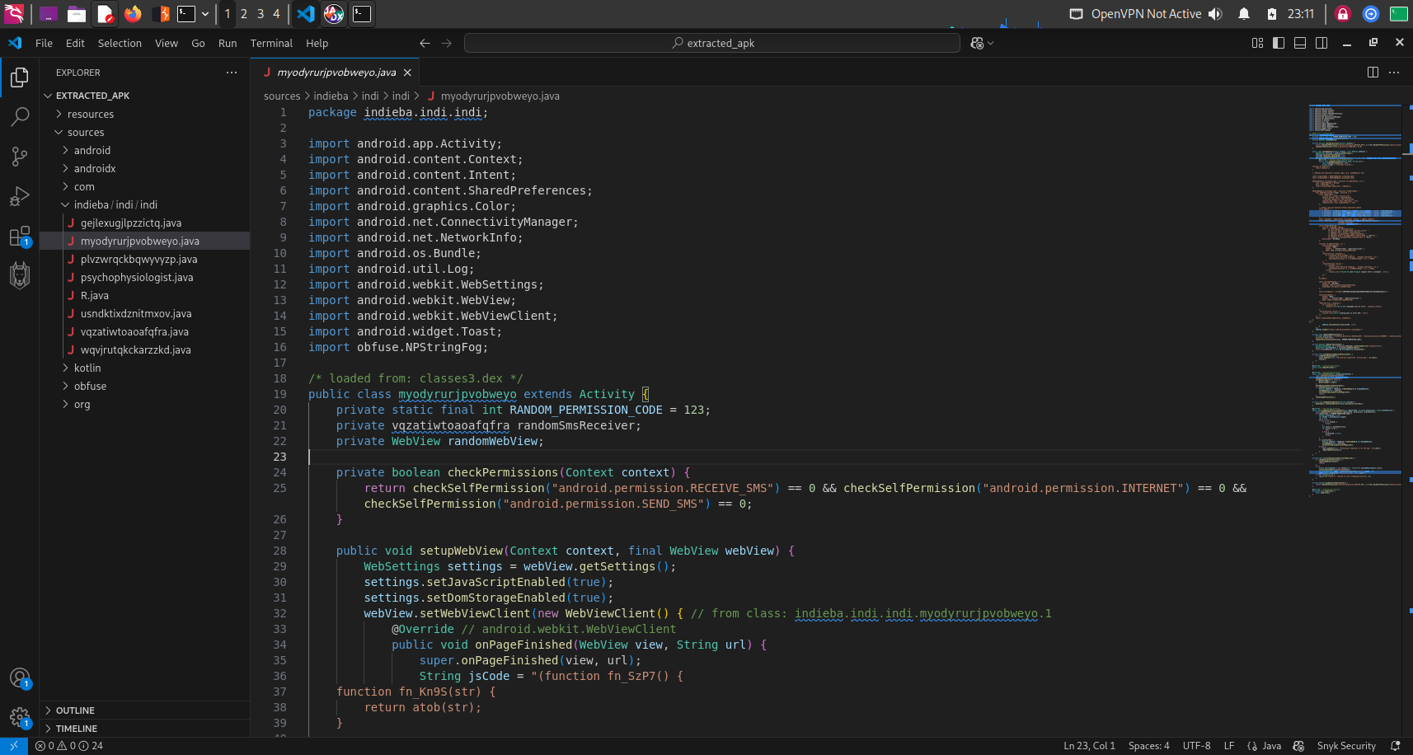Toggle primary side bar visibility
This screenshot has height=755, width=1413.
[1279, 43]
